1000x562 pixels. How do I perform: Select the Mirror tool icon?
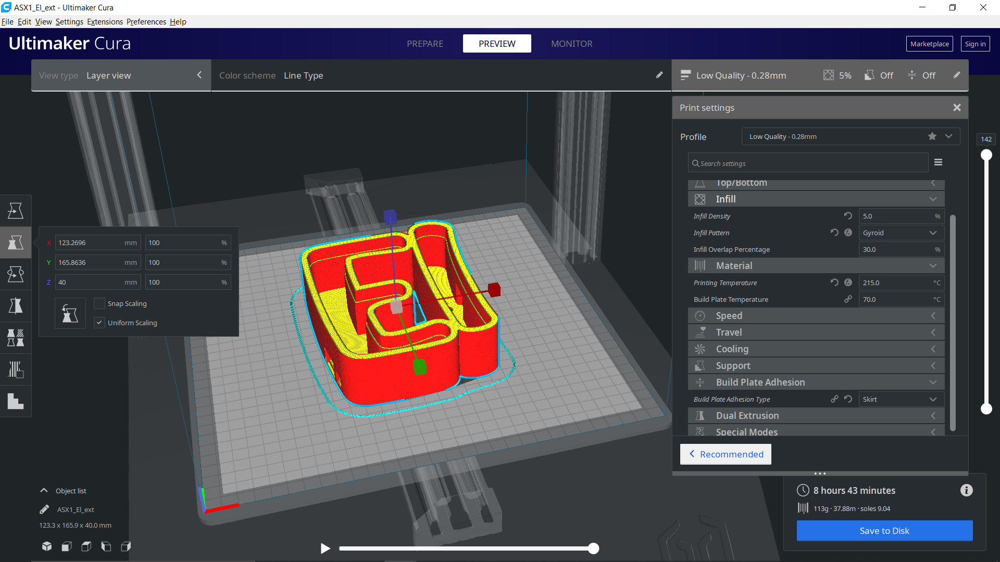(x=16, y=306)
